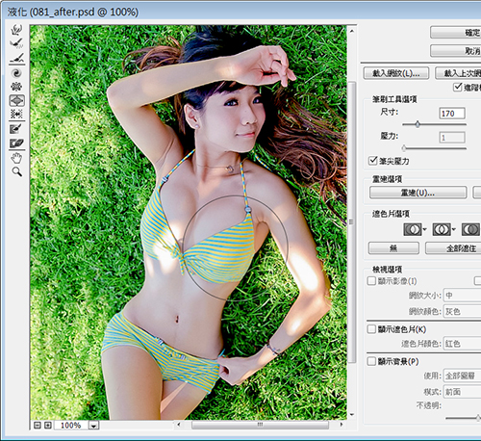The image size is (481, 441).
Task: Select the Pucker tool
Action: pos(16,87)
